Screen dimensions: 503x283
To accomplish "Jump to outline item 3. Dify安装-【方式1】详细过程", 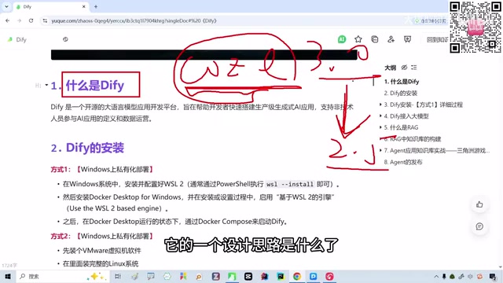I will coord(424,105).
